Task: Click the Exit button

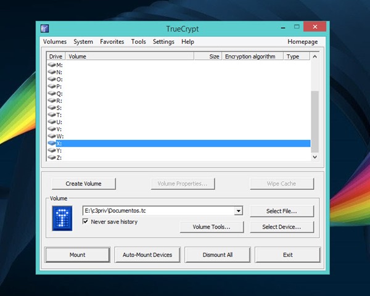Action: [287, 255]
